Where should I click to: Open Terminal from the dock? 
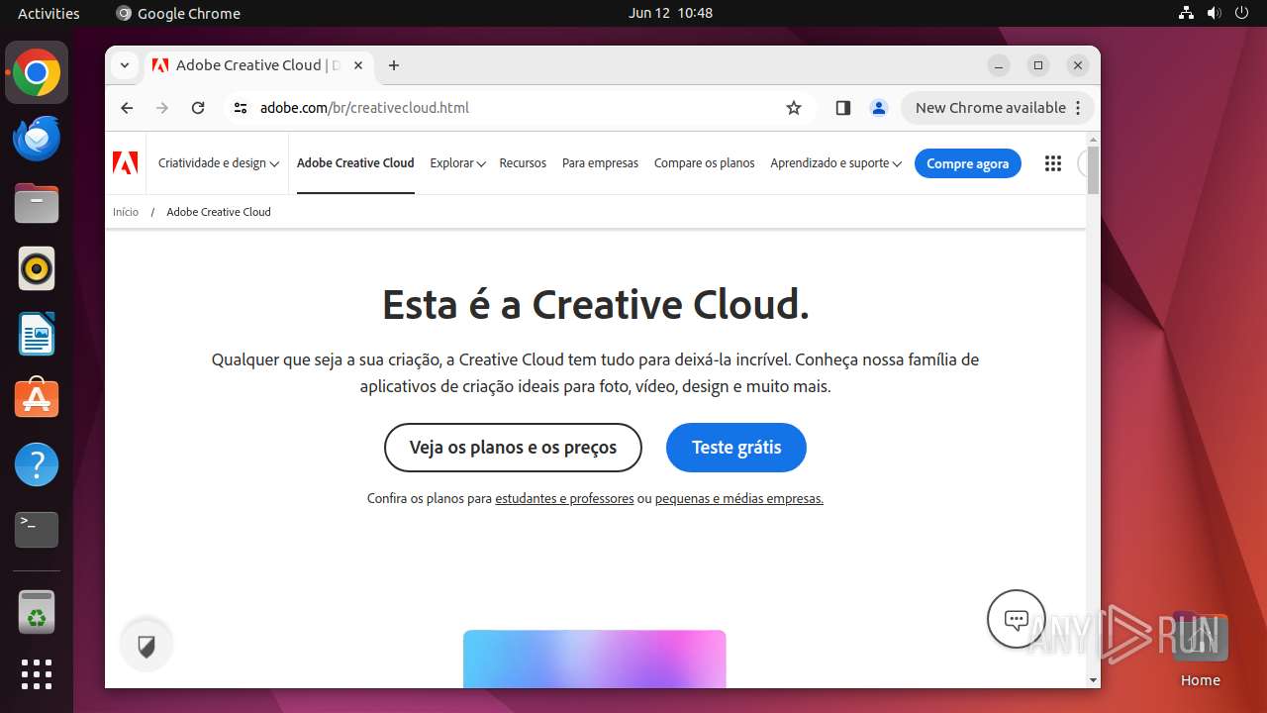pyautogui.click(x=37, y=530)
